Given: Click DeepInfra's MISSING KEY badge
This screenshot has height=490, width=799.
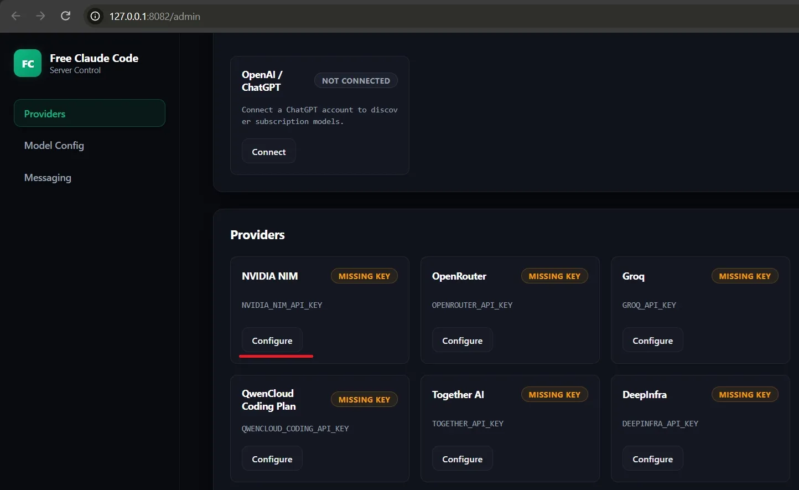Looking at the screenshot, I should [745, 395].
